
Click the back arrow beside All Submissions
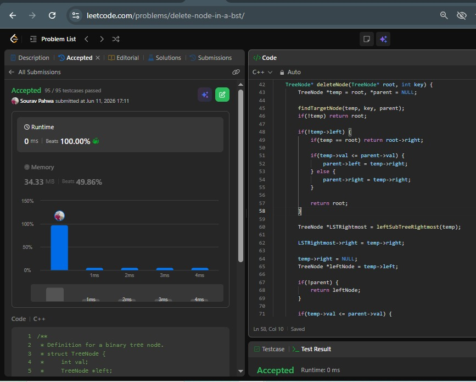[12, 72]
